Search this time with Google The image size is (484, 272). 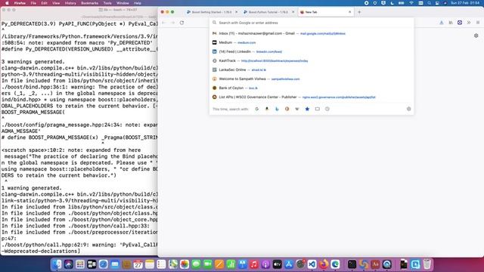click(257, 109)
